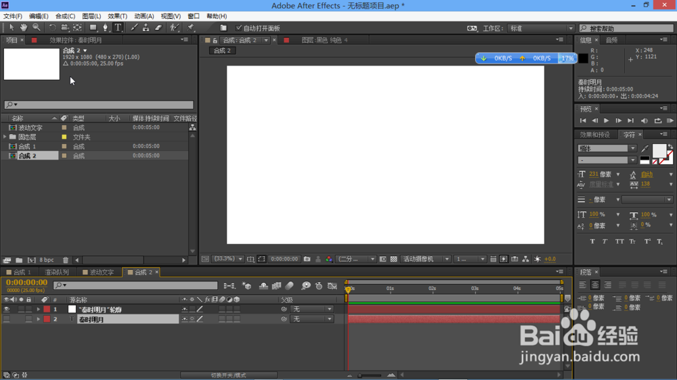Image resolution: width=677 pixels, height=380 pixels.
Task: Create new composition icon in Project panel
Action: [31, 260]
